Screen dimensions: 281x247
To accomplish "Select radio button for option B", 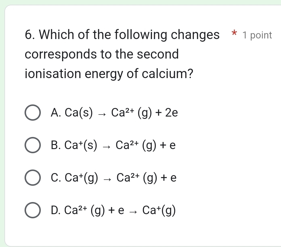I will point(33,146).
